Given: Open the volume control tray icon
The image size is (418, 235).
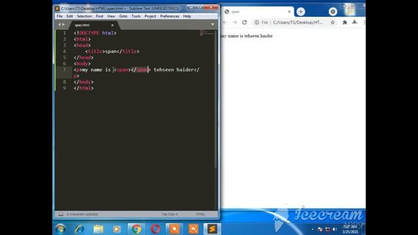Looking at the screenshot, I should 334,229.
